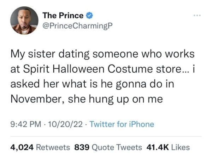Viewport: 212px width, 158px height.
Task: Click the "41.4K" likes count number
Action: [157, 147]
